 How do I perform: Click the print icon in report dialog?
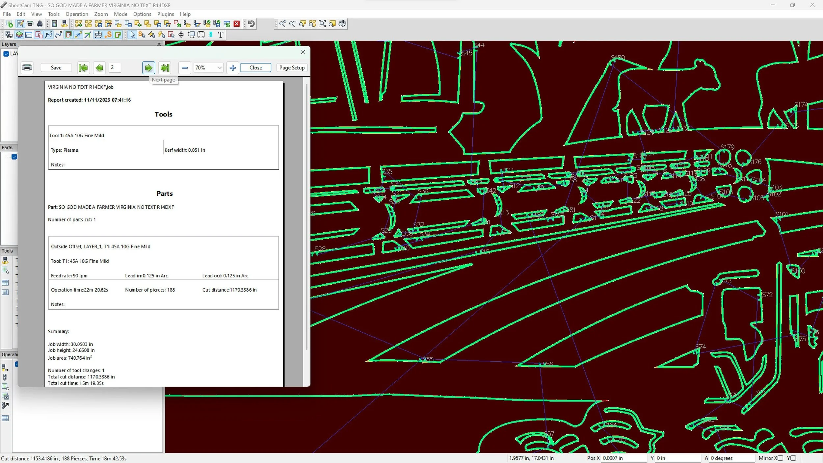pyautogui.click(x=27, y=68)
